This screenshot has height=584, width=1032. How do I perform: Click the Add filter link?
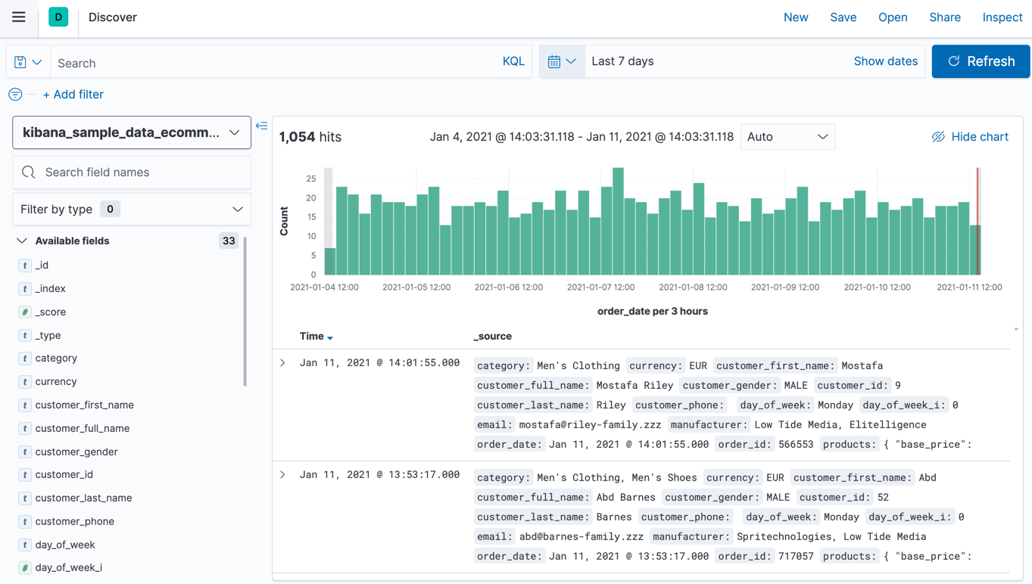[x=73, y=95]
